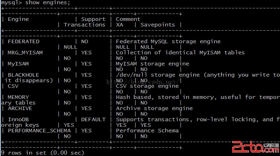280x156 pixels.
Task: Click the blog.csdn.net watermark URL
Action: 143,82
